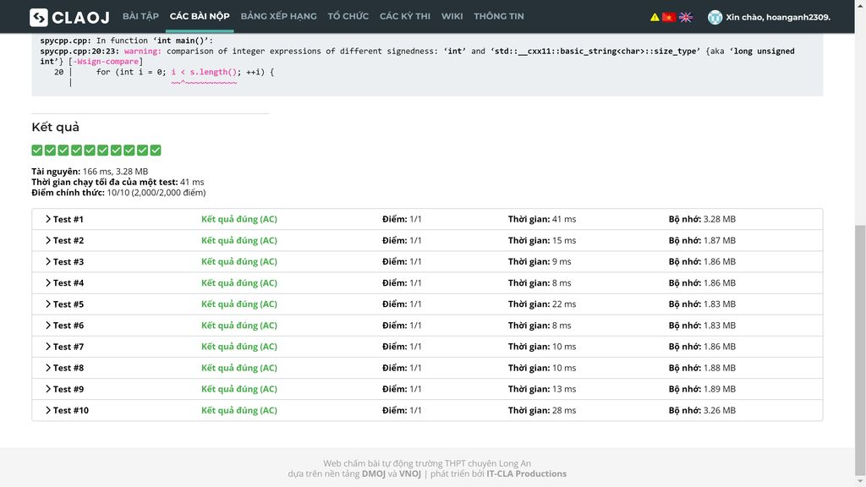Click 'Bộ nhớ: 1.89 MB' in Test #9

(702, 389)
